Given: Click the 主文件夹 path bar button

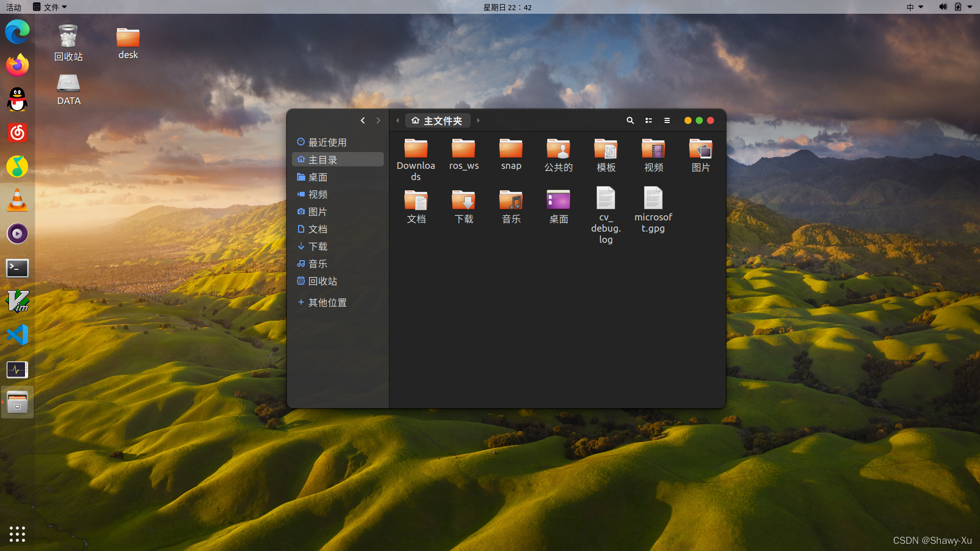Looking at the screenshot, I should [x=437, y=120].
